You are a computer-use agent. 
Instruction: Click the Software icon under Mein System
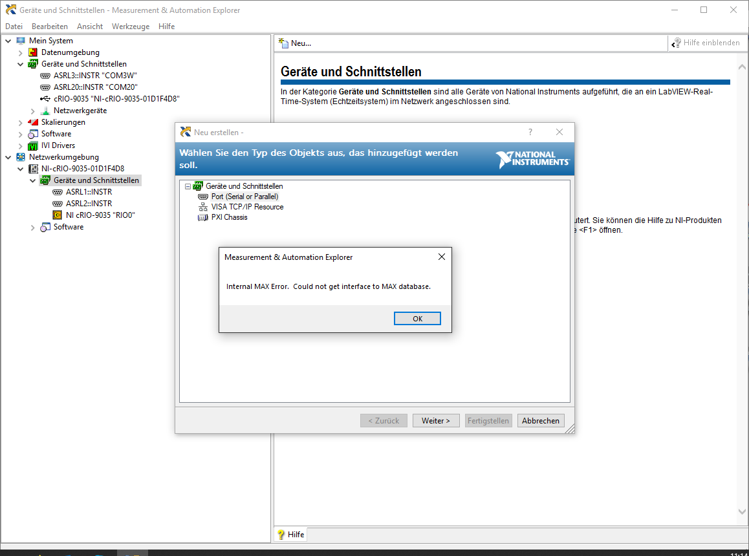tap(33, 134)
